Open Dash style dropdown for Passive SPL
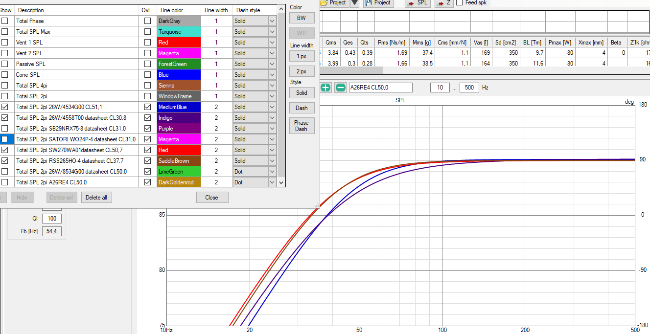Image resolution: width=650 pixels, height=334 pixels. pyautogui.click(x=272, y=64)
